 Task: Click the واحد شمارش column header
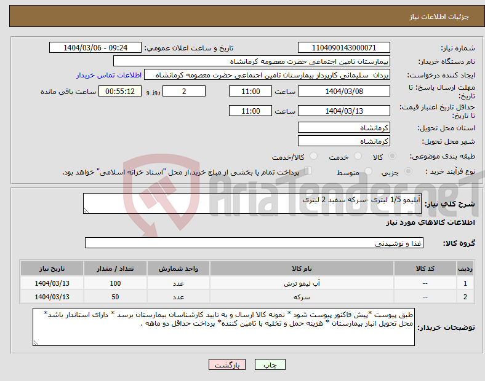(x=178, y=269)
